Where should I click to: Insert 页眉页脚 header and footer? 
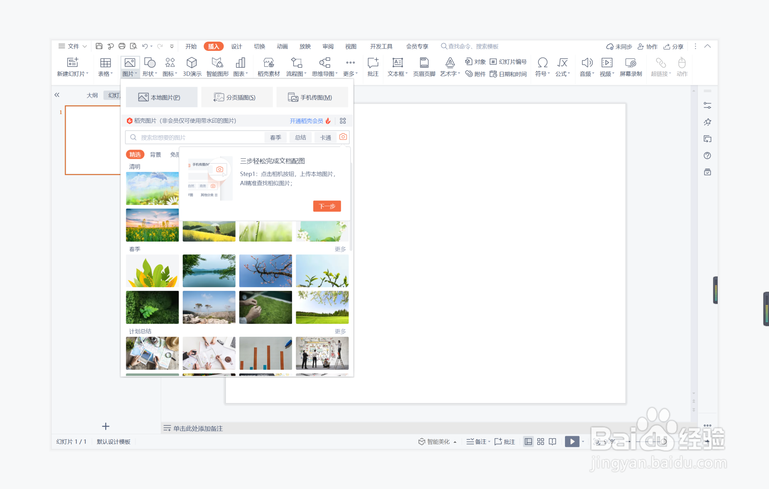(424, 67)
